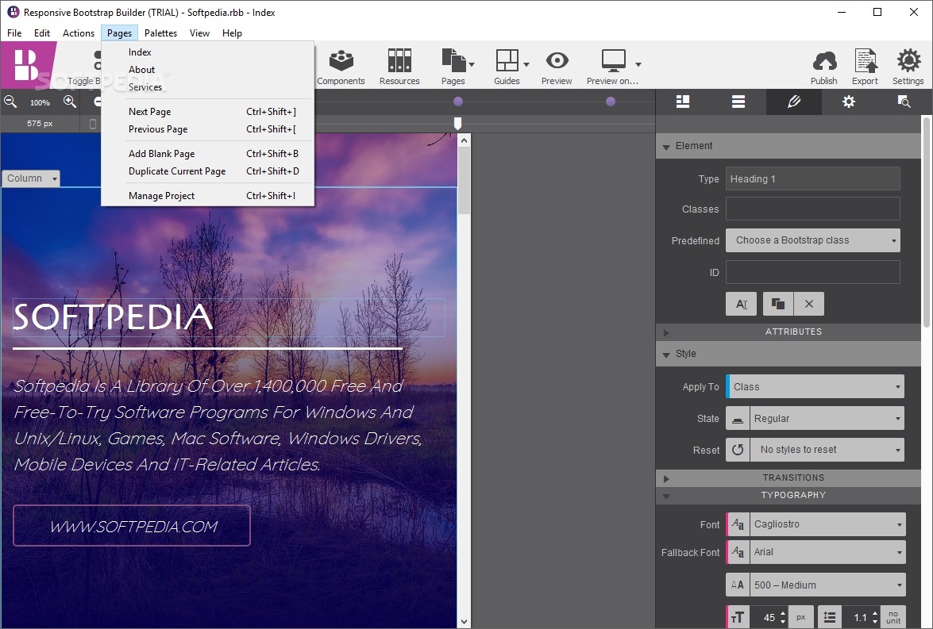This screenshot has height=629, width=933.
Task: Open the Preview on dropdown arrow
Action: [x=638, y=64]
